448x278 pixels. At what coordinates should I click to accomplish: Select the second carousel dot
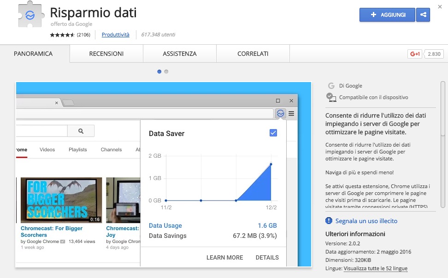coord(166,71)
